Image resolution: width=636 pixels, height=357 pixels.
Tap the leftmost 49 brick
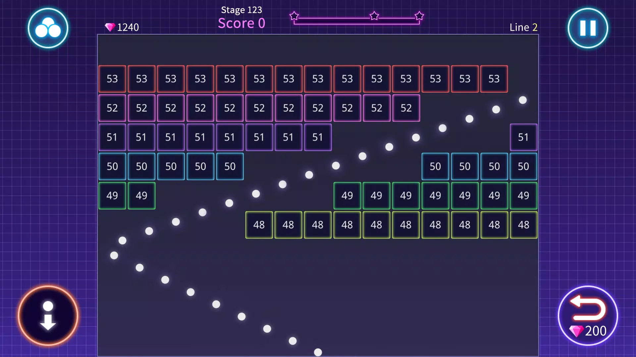(112, 195)
